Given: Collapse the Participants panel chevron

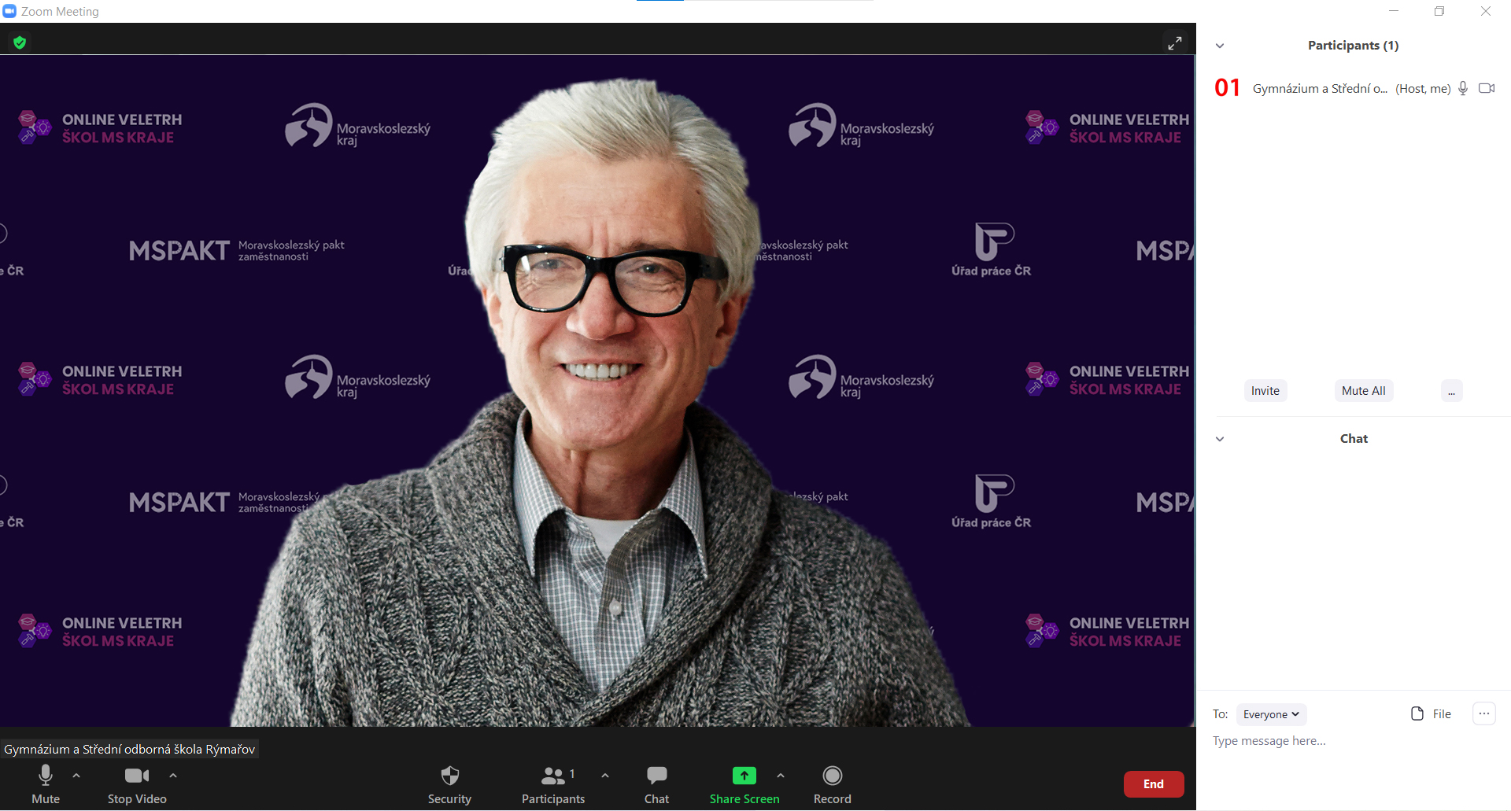Looking at the screenshot, I should (x=1220, y=46).
